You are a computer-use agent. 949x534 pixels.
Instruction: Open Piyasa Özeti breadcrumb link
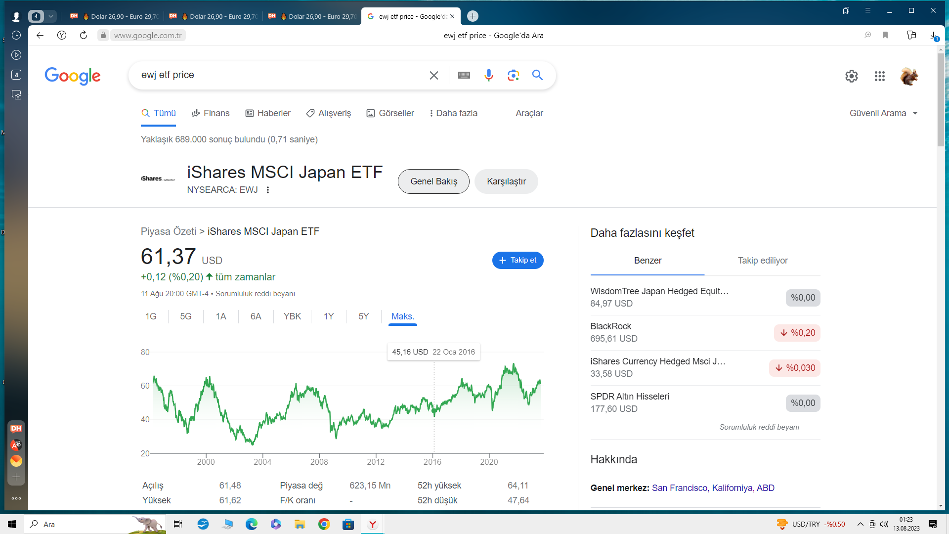[169, 231]
